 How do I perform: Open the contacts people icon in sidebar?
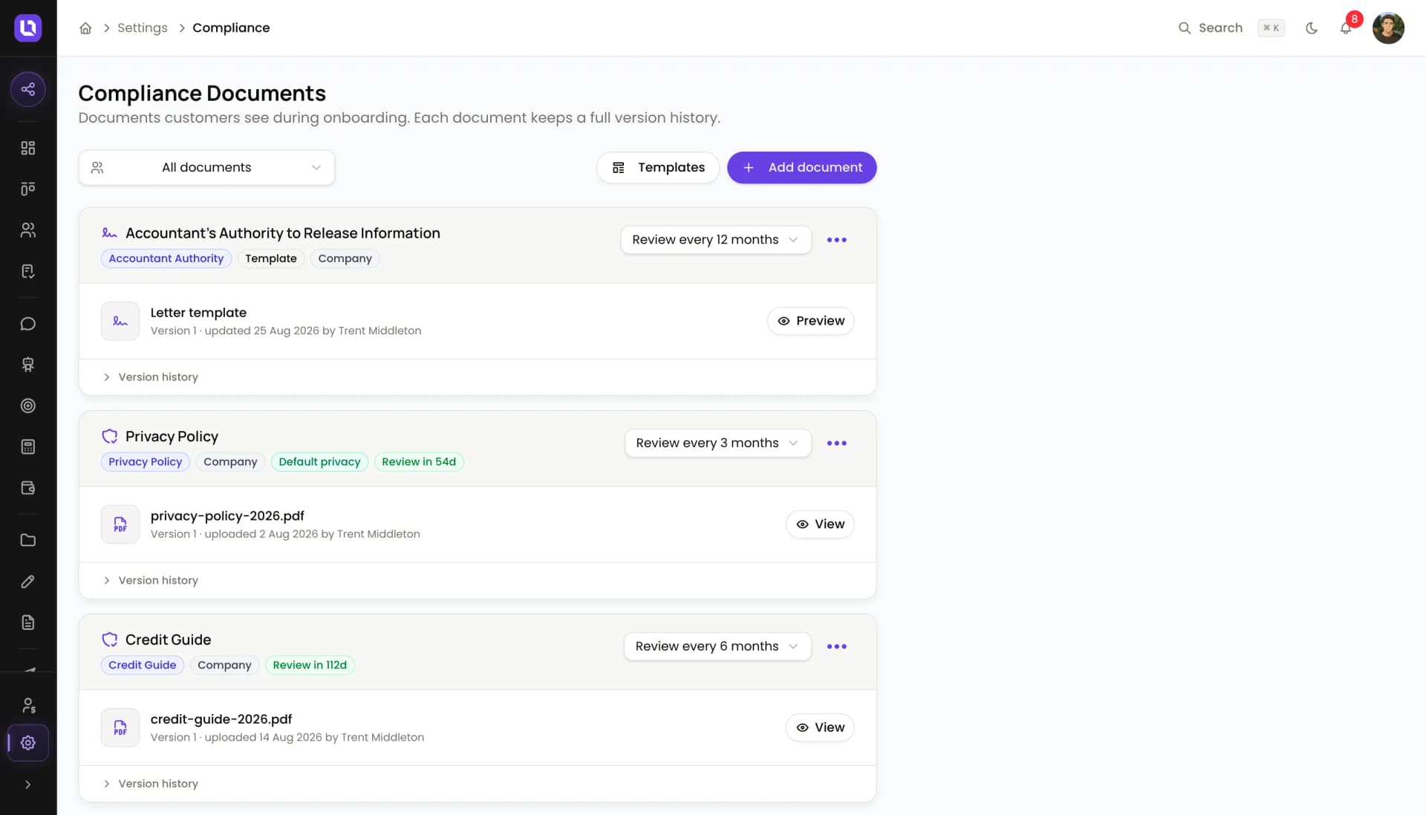(x=28, y=230)
